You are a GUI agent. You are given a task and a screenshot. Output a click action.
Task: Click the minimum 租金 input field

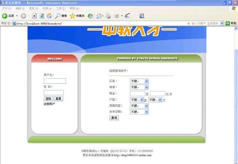click(137, 93)
